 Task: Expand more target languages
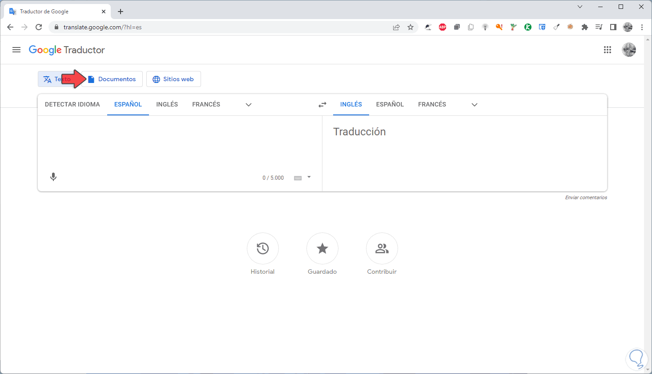(x=475, y=105)
